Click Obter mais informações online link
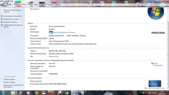The height and width of the screenshot is (95, 169). (155, 88)
